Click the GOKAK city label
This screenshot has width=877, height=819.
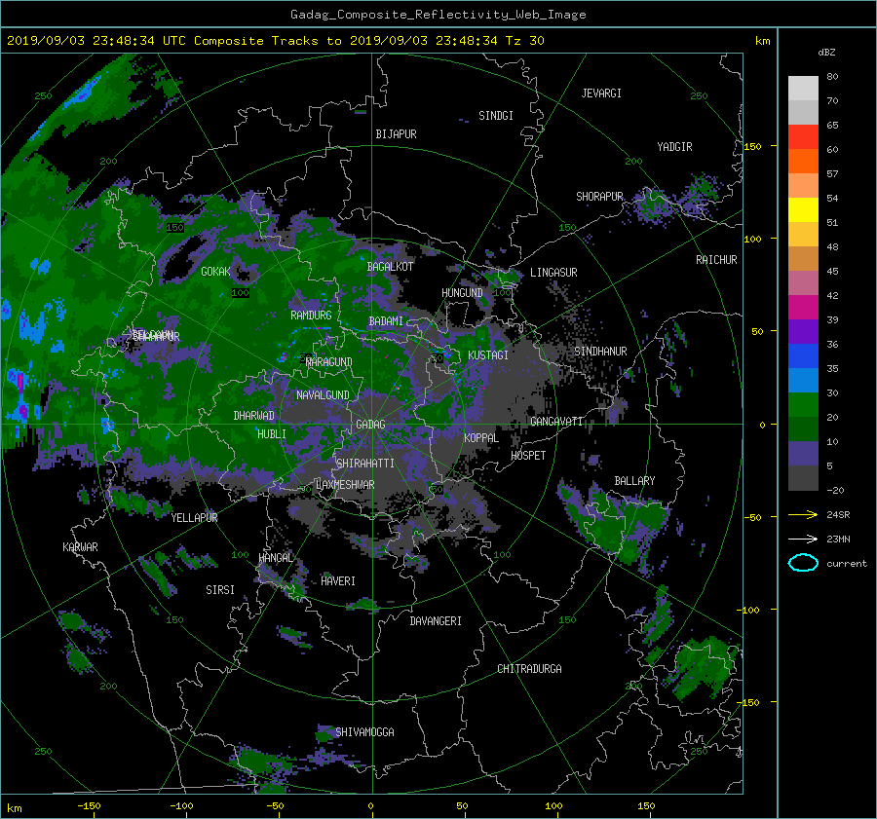pyautogui.click(x=216, y=272)
